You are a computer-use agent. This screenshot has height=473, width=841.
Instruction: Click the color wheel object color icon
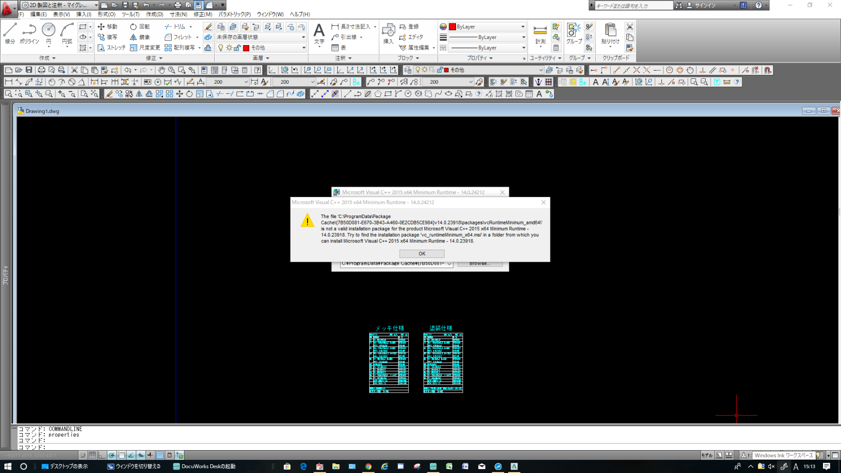tap(443, 27)
